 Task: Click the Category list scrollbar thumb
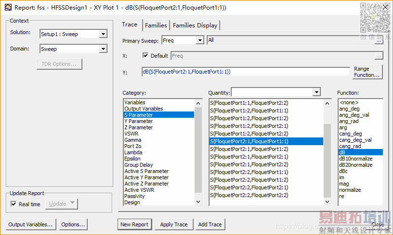[198, 150]
